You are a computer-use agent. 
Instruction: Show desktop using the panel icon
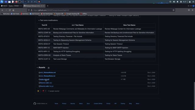click(6, 2)
